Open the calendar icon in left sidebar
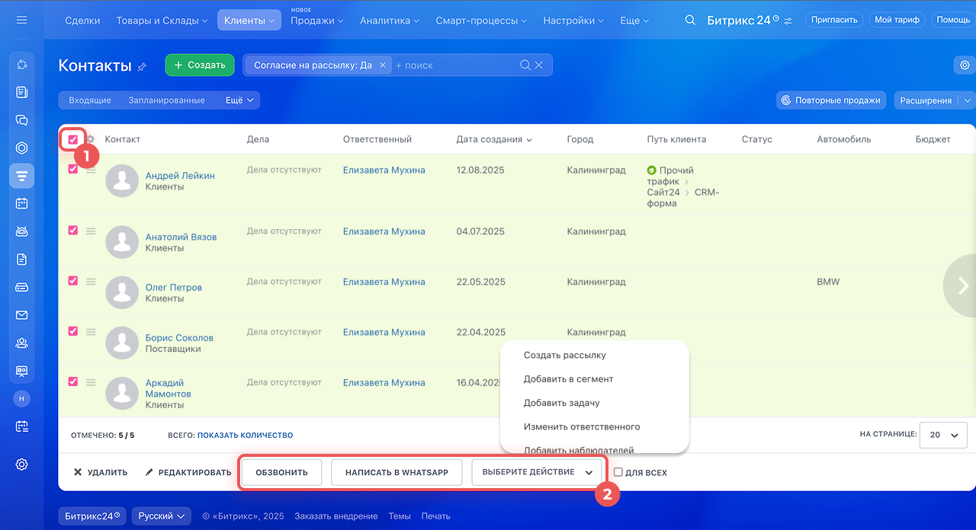 coord(21,203)
